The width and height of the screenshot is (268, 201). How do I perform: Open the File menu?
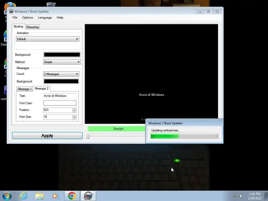[15, 18]
